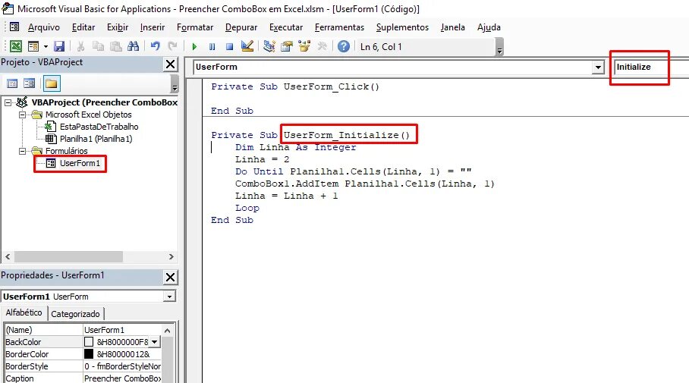The width and height of the screenshot is (689, 383).
Task: Click the Cut scissors icon
Action: [x=80, y=46]
